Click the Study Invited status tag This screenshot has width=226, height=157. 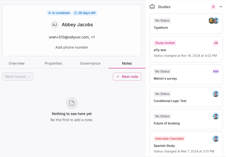tap(165, 43)
